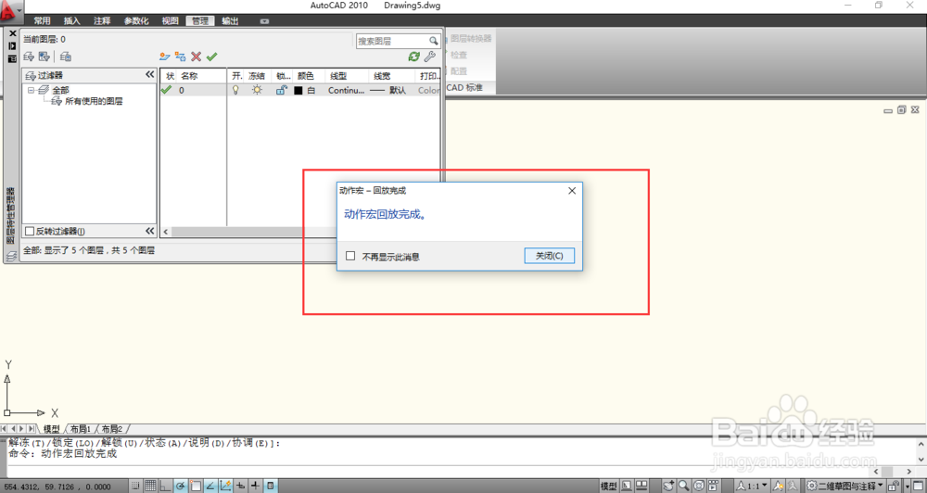Toggle Grid Display in status bar

click(150, 486)
